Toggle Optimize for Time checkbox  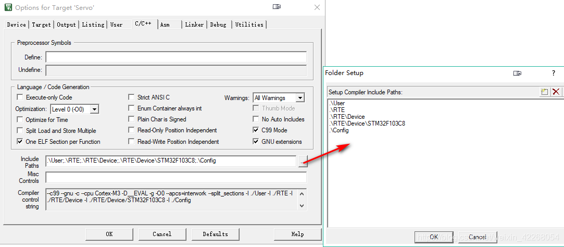[20, 119]
